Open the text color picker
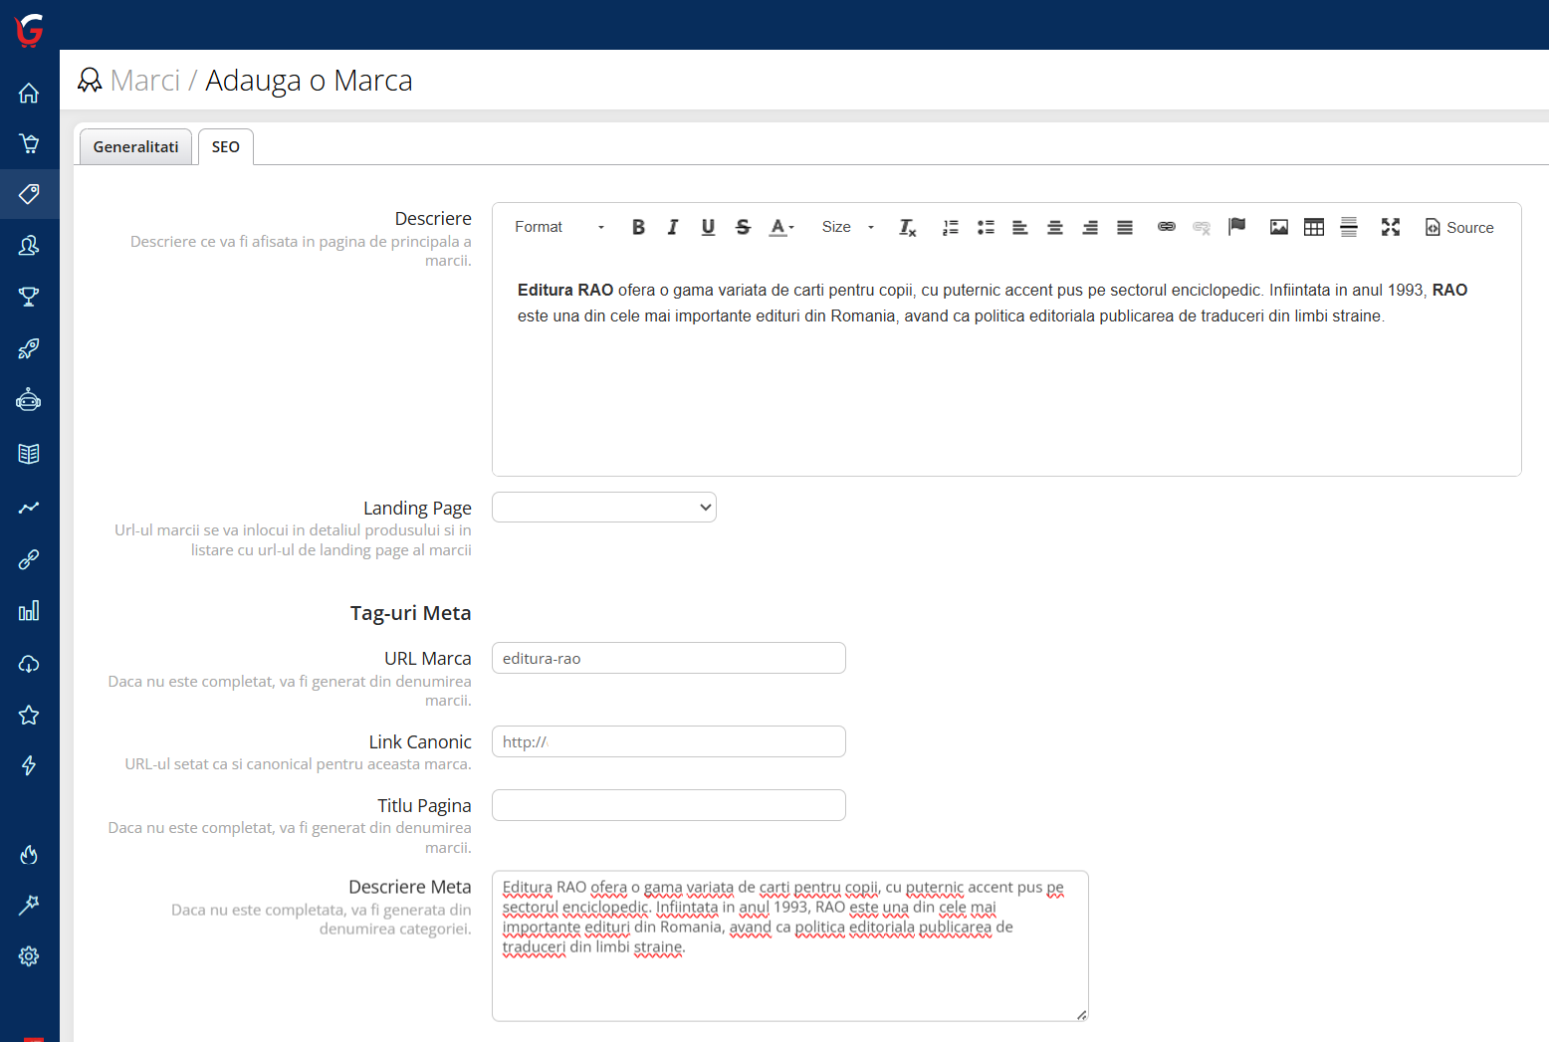1549x1042 pixels. pyautogui.click(x=781, y=227)
